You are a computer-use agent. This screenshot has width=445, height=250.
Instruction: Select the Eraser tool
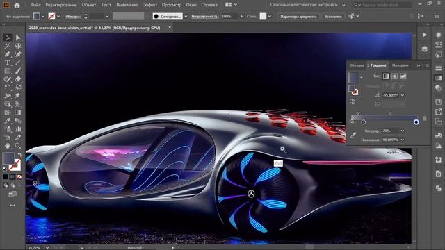tap(18, 79)
